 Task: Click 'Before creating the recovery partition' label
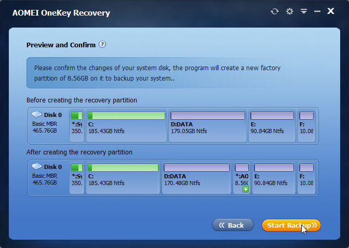click(82, 100)
